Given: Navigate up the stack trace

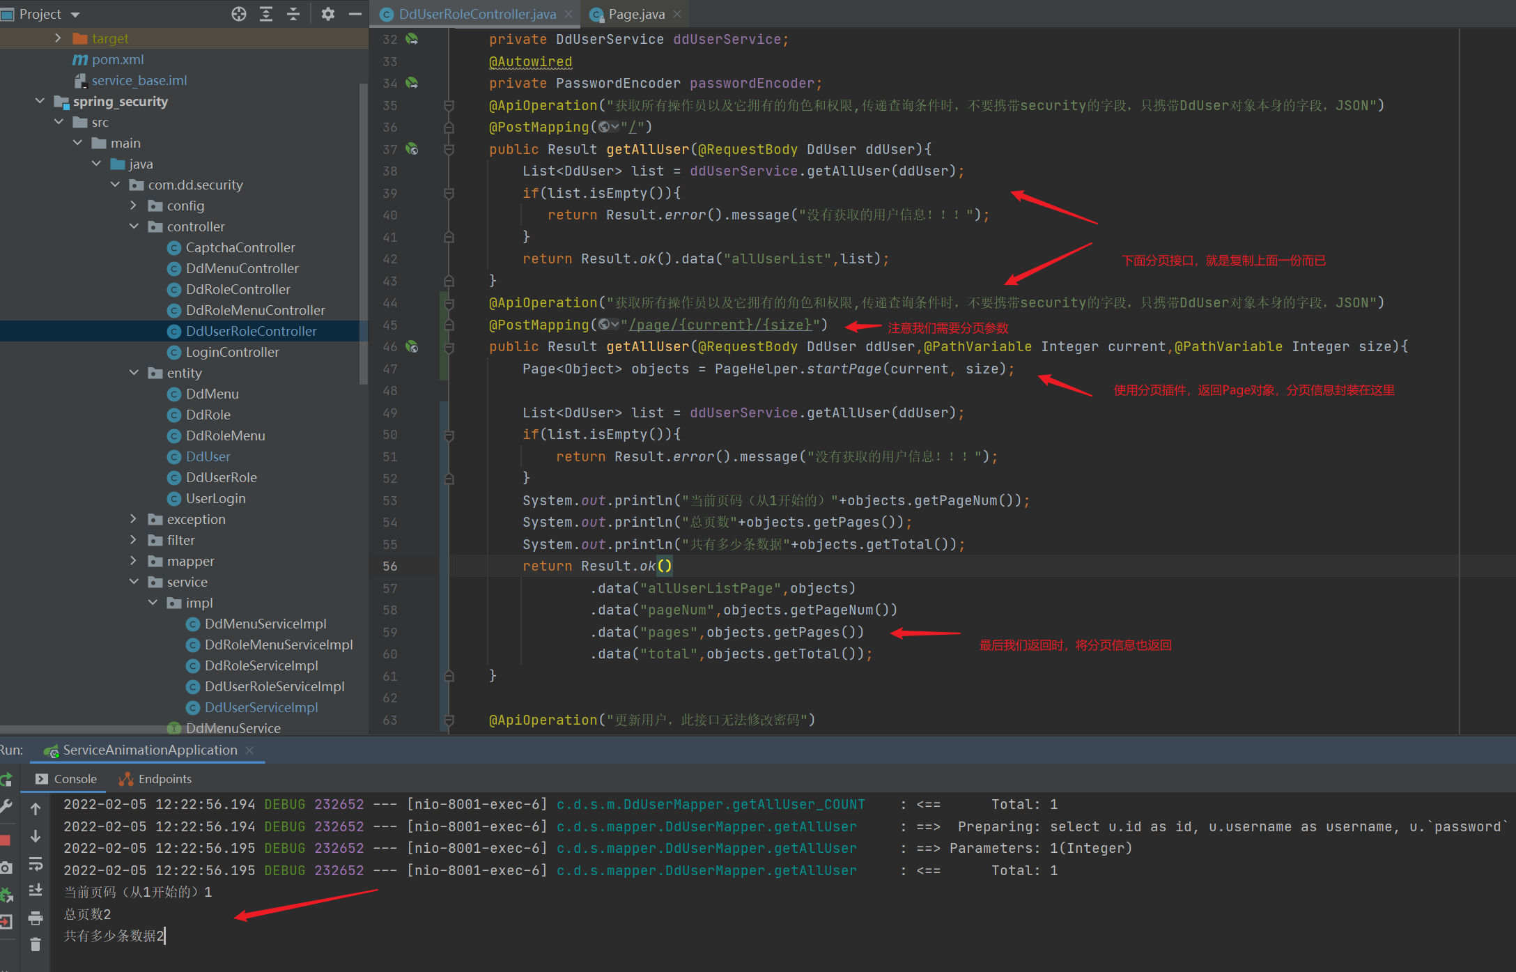Looking at the screenshot, I should click(x=36, y=808).
